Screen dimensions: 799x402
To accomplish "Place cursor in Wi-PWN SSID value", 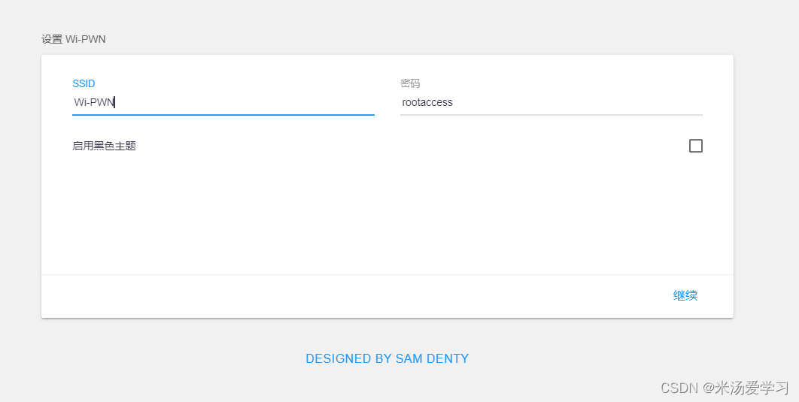I will point(94,102).
